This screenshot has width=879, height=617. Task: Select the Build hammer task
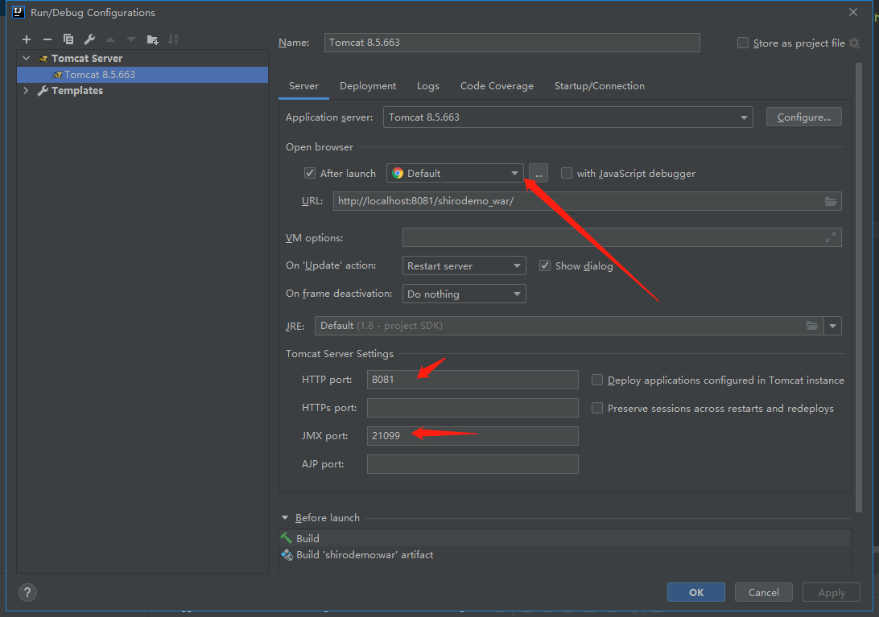[x=564, y=538]
